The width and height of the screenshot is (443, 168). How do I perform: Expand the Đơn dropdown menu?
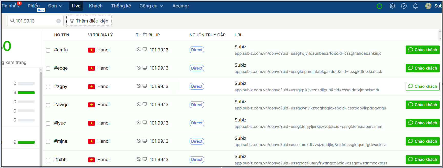coord(55,6)
